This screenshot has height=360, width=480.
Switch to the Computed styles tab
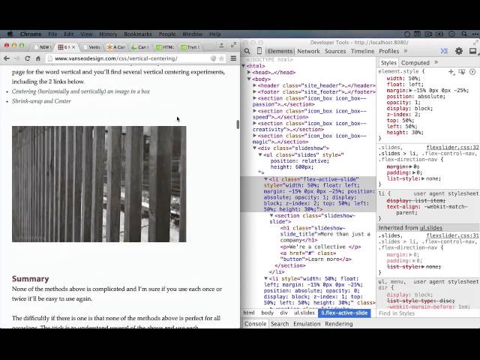click(415, 63)
